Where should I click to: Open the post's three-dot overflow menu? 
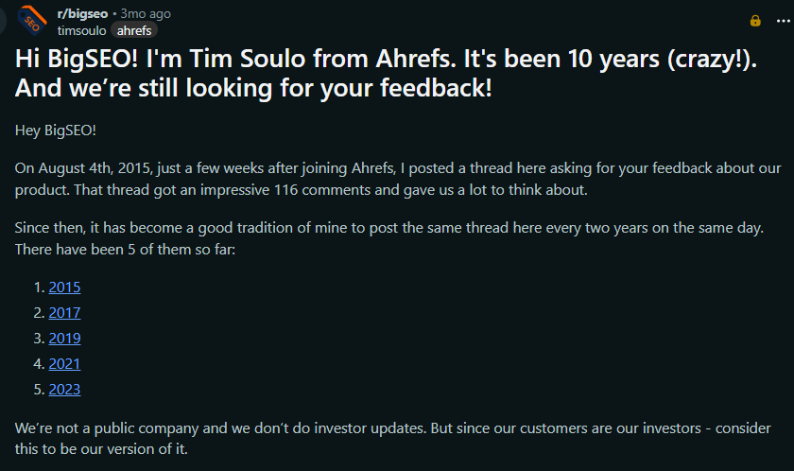[778, 20]
